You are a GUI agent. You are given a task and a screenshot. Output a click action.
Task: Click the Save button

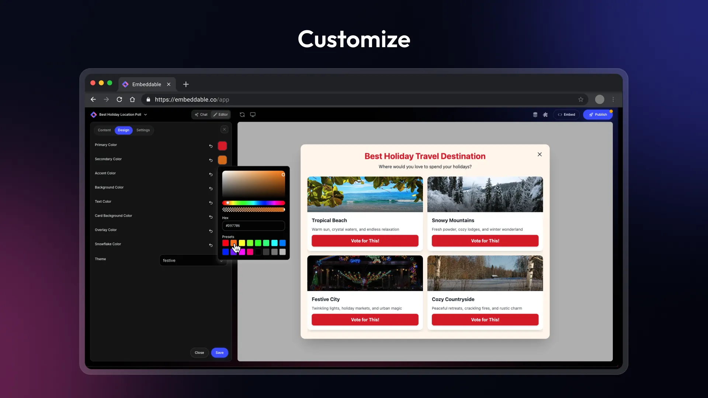tap(219, 353)
